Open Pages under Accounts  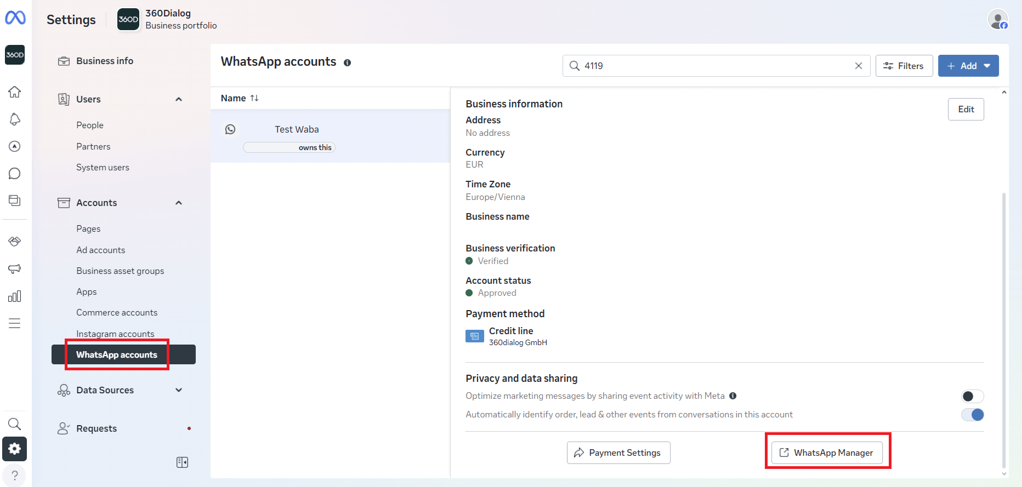(88, 228)
